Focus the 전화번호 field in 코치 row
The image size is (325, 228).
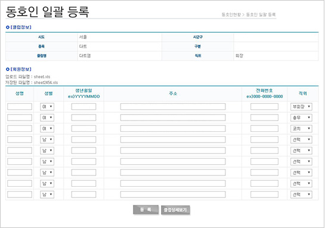(264, 129)
